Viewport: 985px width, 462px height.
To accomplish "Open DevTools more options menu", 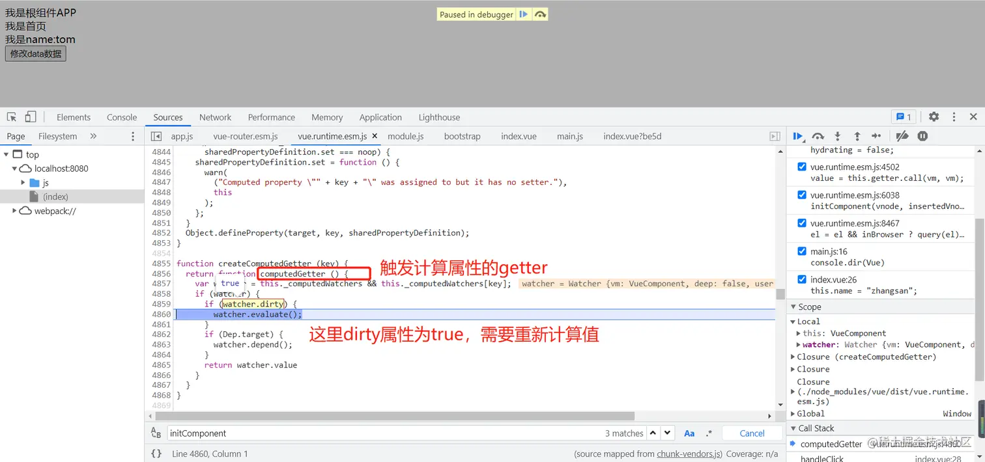I will tap(954, 117).
